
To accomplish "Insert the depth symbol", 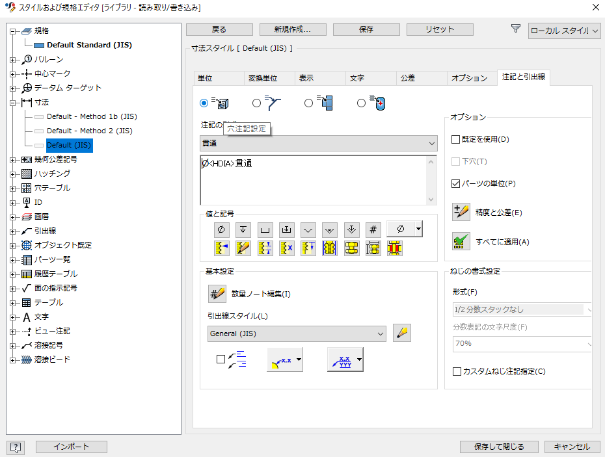I will pos(243,229).
